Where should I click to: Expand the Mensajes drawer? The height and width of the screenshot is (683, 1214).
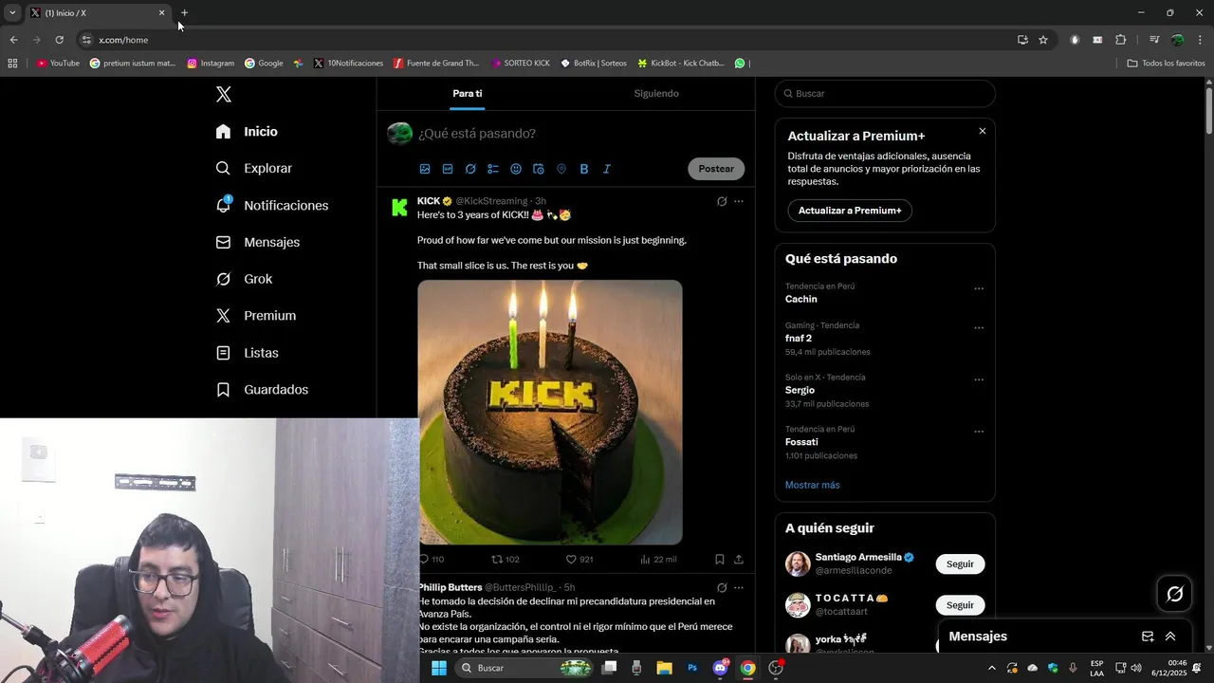[1170, 637]
